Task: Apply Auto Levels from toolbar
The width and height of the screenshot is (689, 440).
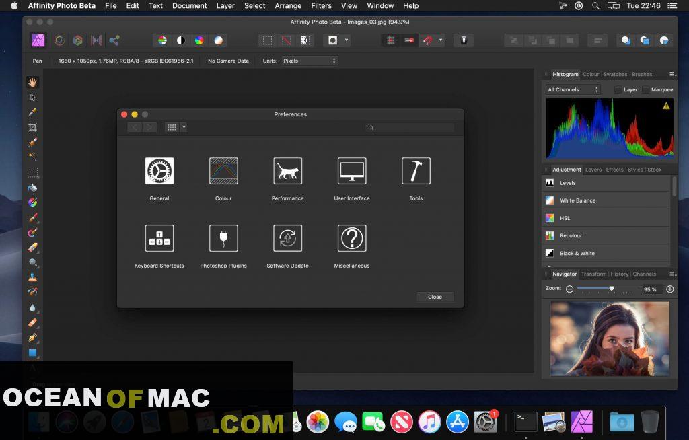Action: coord(163,40)
